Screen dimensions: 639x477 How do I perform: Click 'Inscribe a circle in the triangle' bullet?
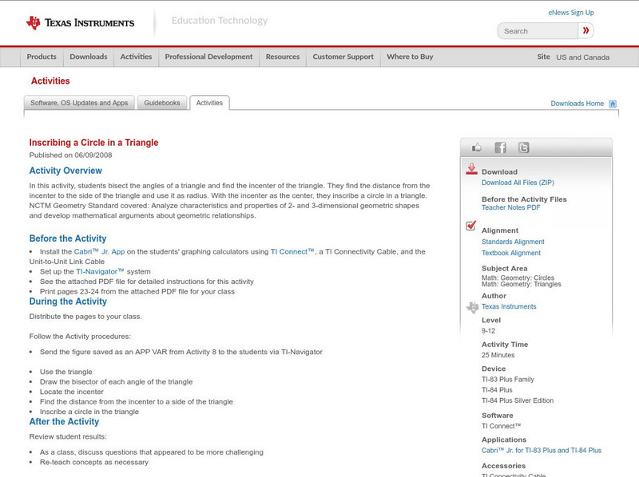click(89, 412)
